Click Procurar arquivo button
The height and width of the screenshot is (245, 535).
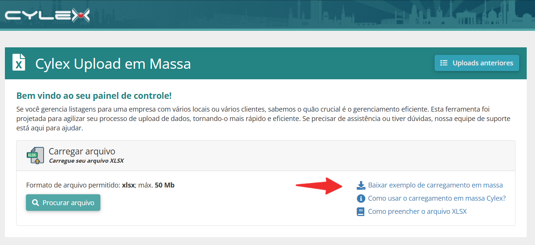(63, 203)
